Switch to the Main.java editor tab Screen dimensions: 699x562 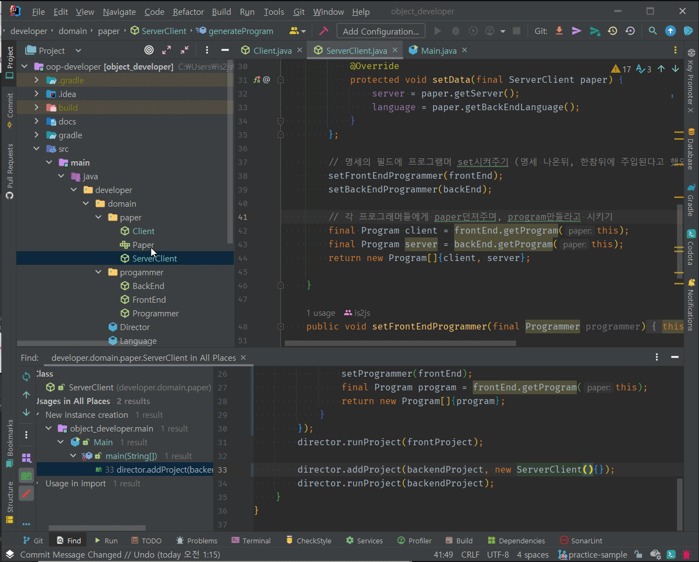click(x=438, y=50)
